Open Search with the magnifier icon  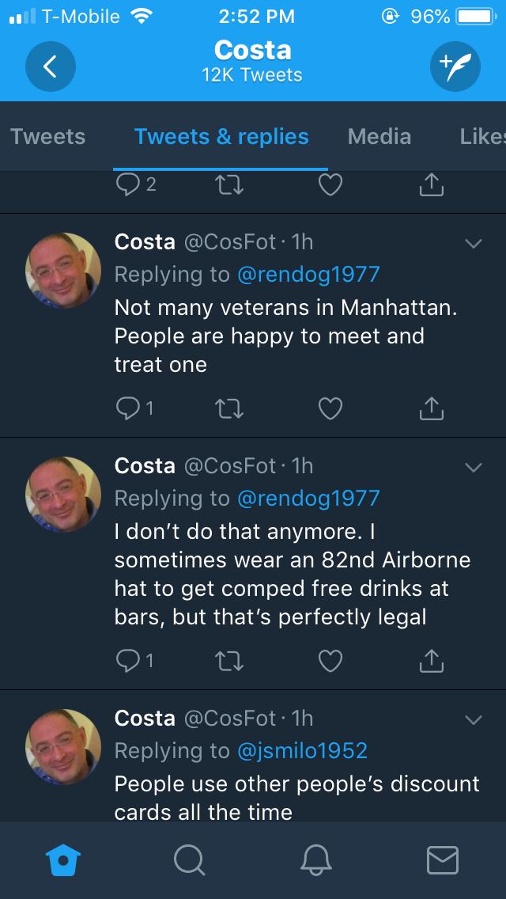tap(189, 859)
